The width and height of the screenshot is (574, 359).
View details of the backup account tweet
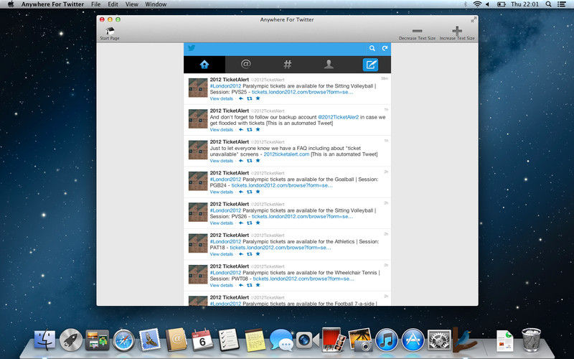tap(221, 130)
